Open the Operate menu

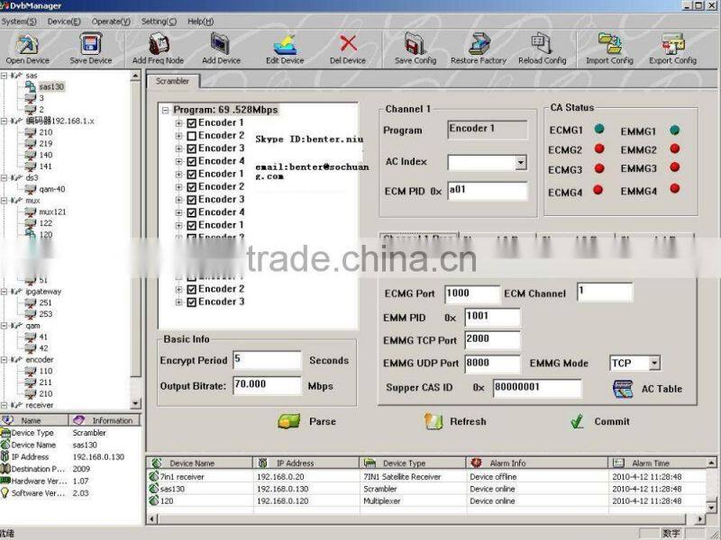coord(111,21)
